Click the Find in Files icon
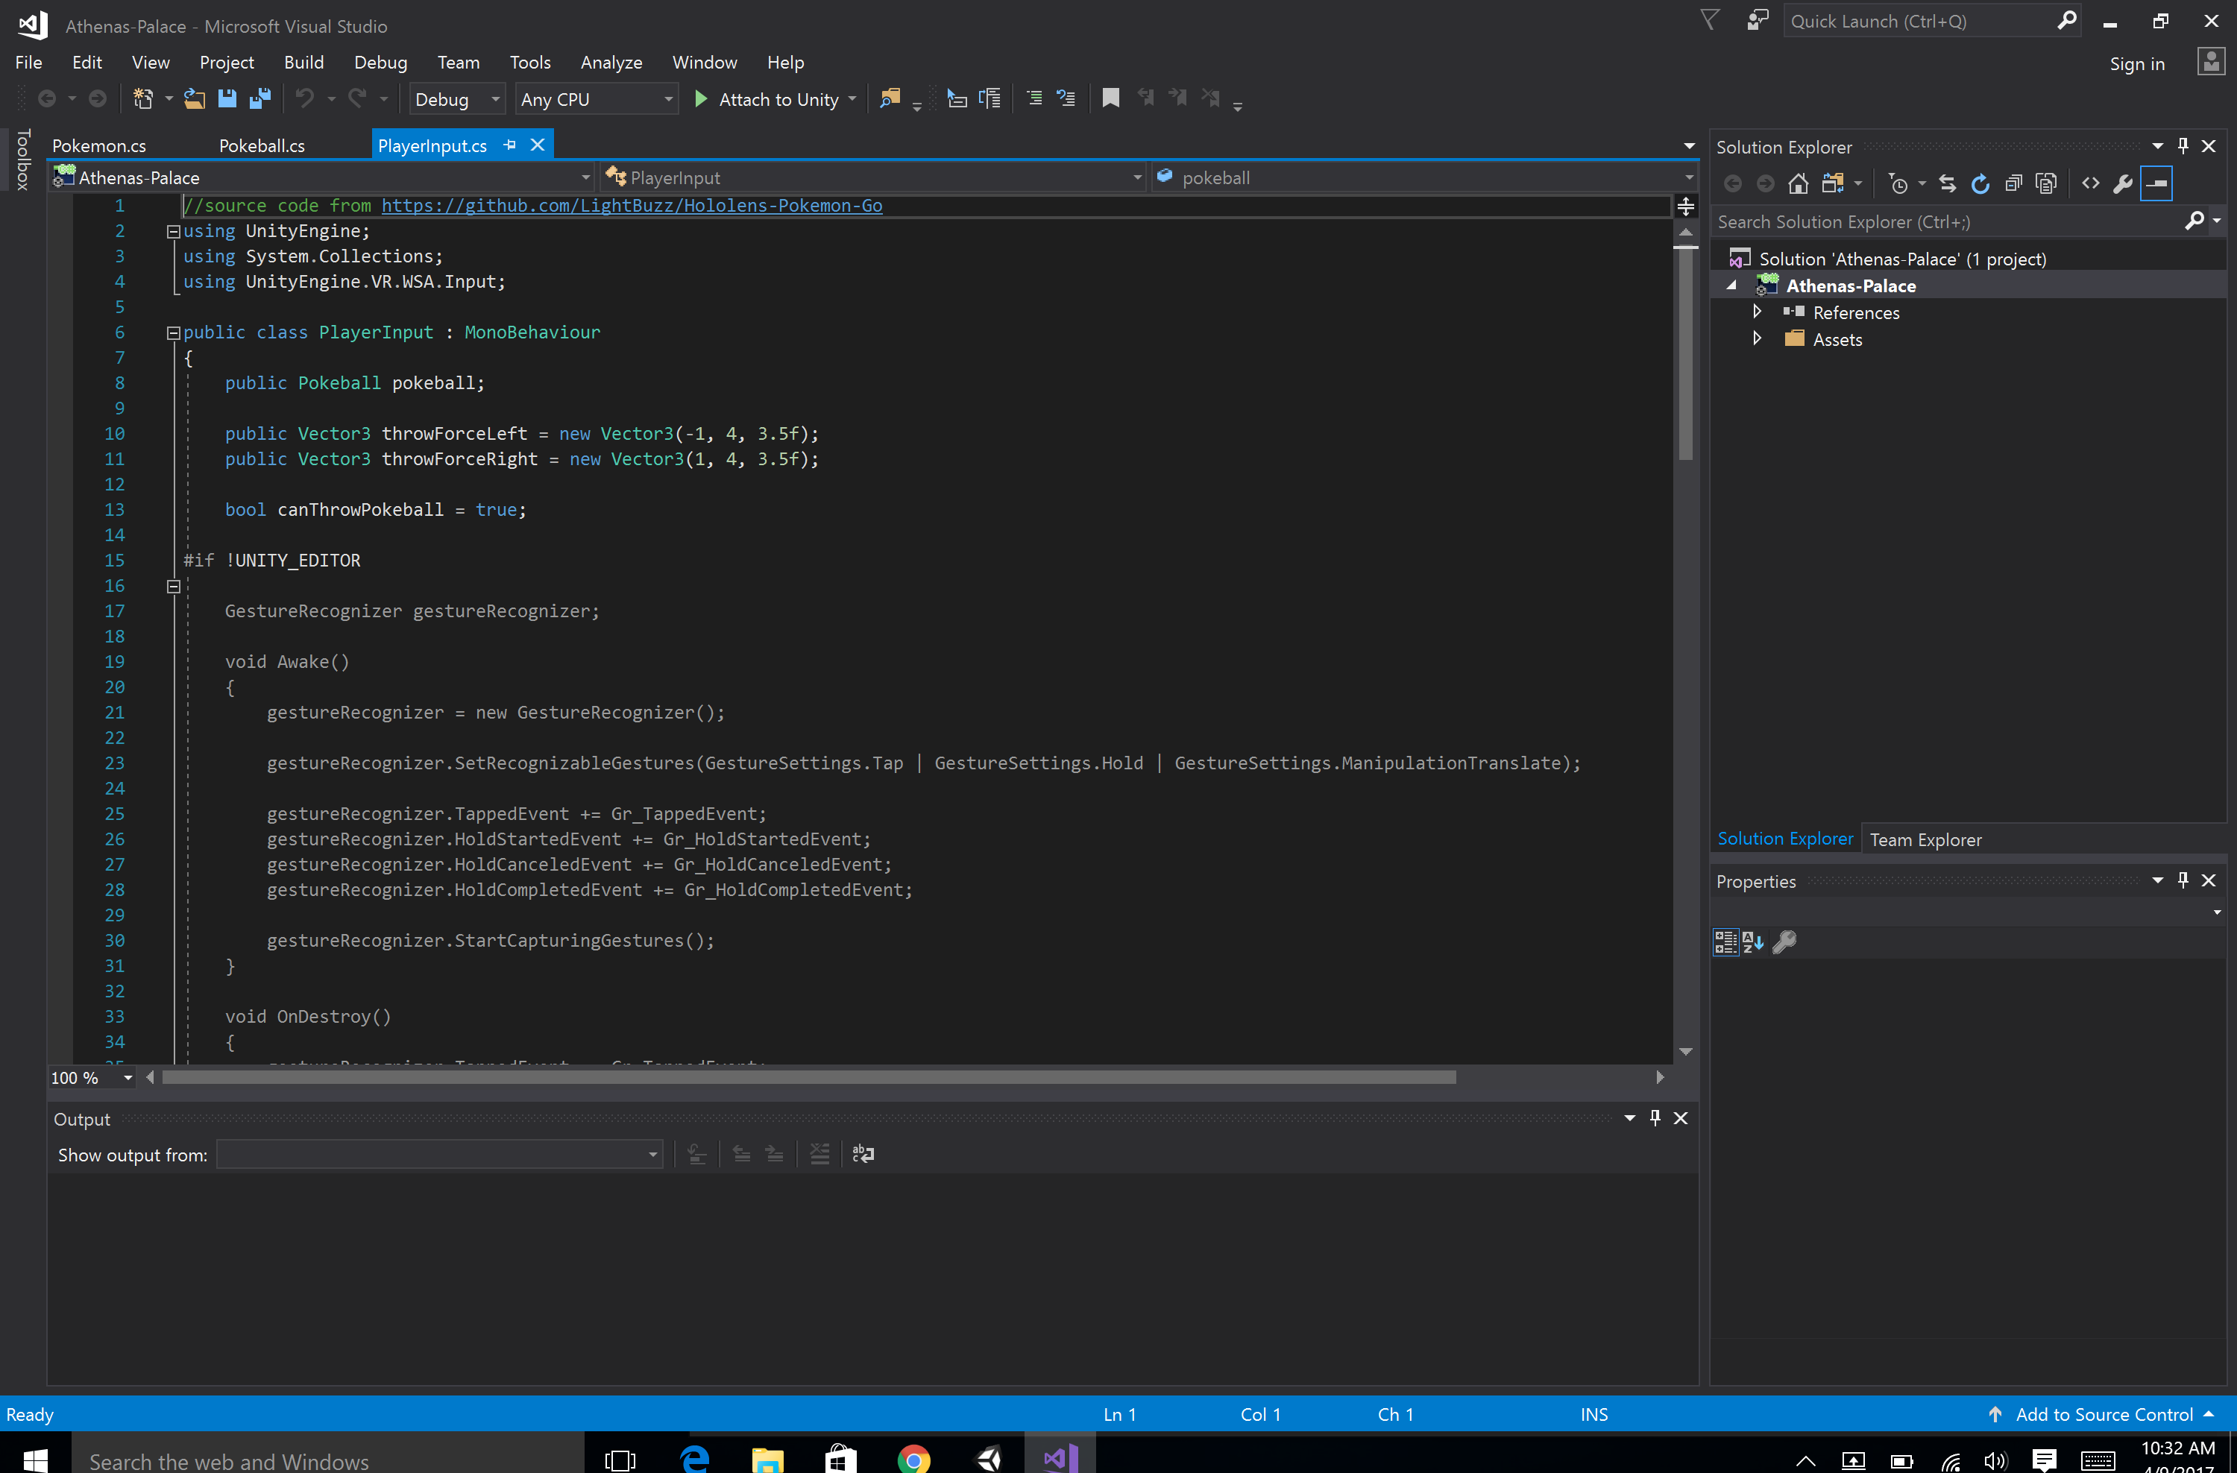 click(889, 98)
